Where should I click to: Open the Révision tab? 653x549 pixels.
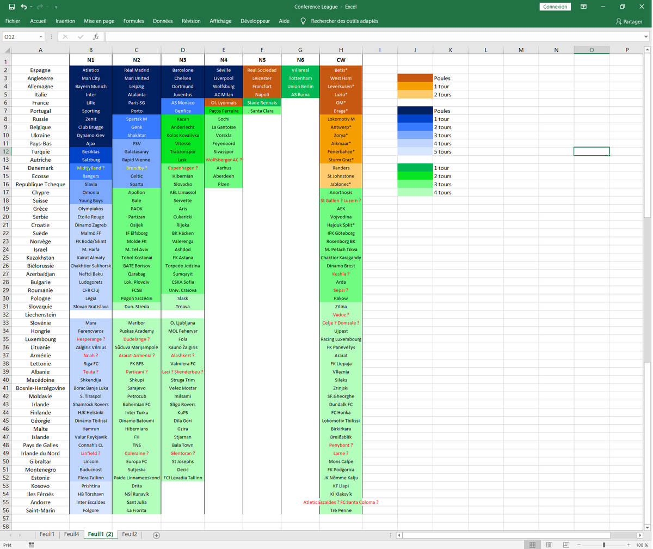[191, 21]
